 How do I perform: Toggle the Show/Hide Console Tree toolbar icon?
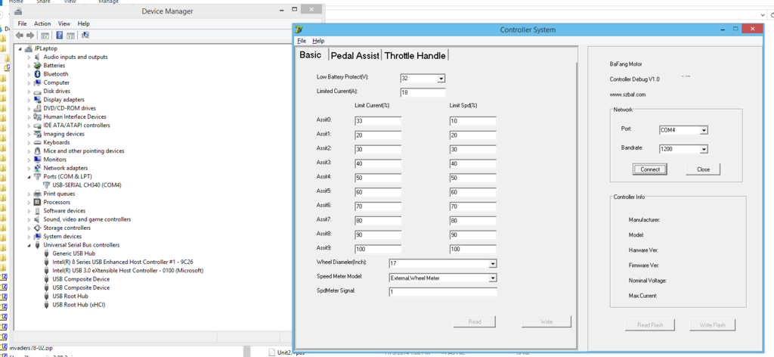pos(45,35)
